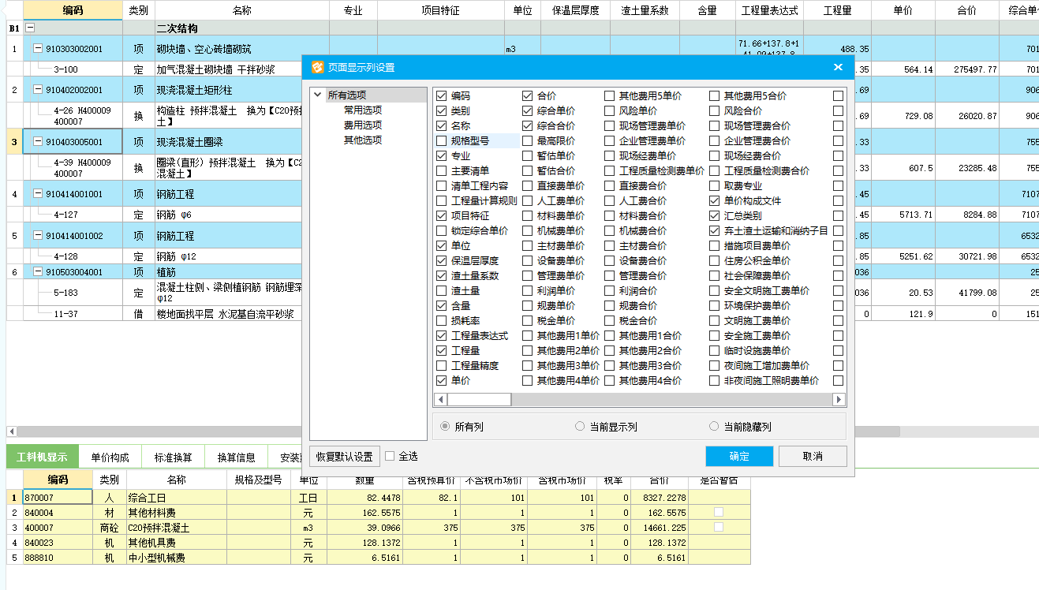Toggle the 综合单价 checkbox
This screenshot has height=590, width=1039.
click(528, 111)
